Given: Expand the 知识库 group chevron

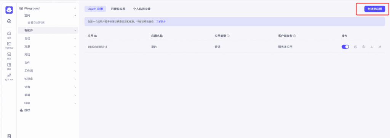Looking at the screenshot, I should coord(75,79).
